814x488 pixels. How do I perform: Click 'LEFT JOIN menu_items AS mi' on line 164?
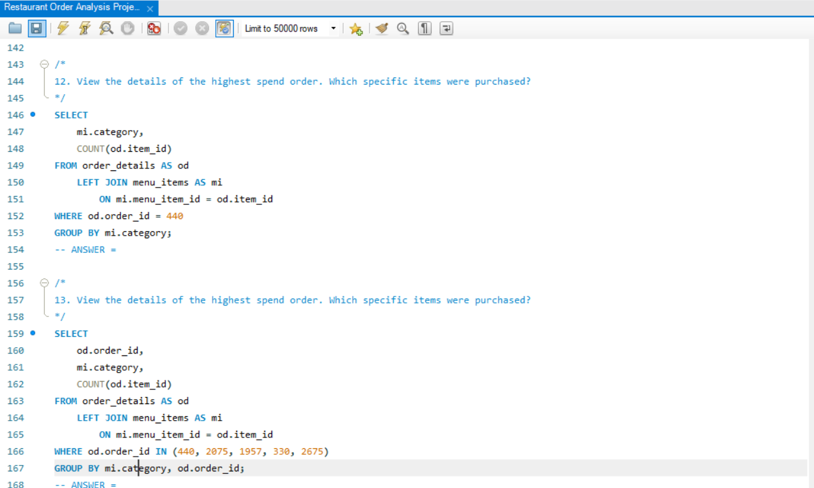pos(150,418)
